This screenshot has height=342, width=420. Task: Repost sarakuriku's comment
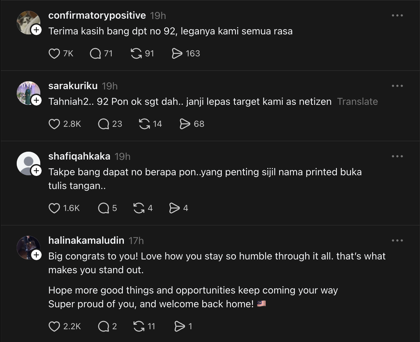(x=144, y=124)
